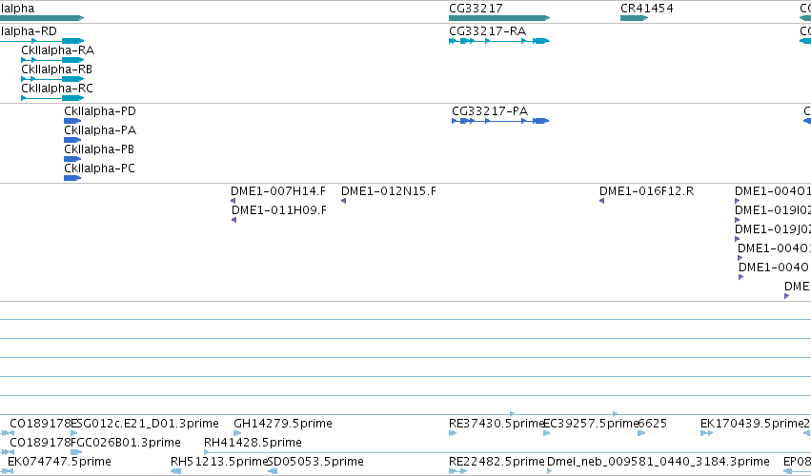Click the CG33217-PA protein glyph

pyautogui.click(x=500, y=121)
